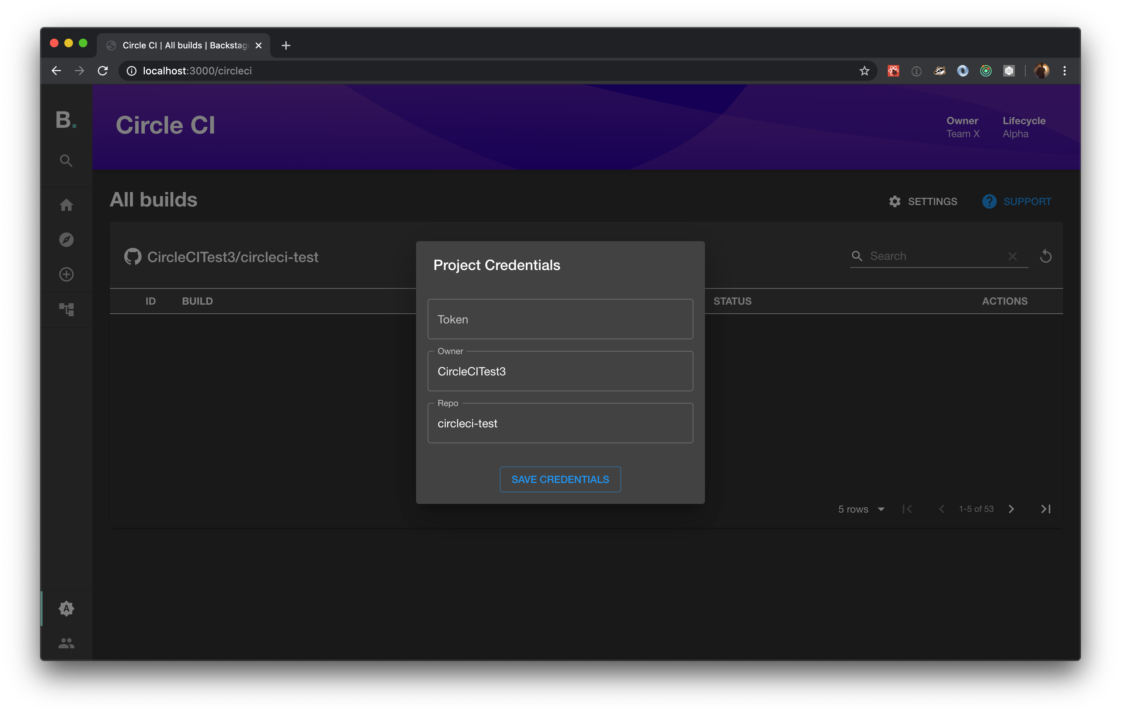Screen dimensions: 1121x714
Task: Refresh the builds table with reload icon
Action: click(x=1046, y=256)
